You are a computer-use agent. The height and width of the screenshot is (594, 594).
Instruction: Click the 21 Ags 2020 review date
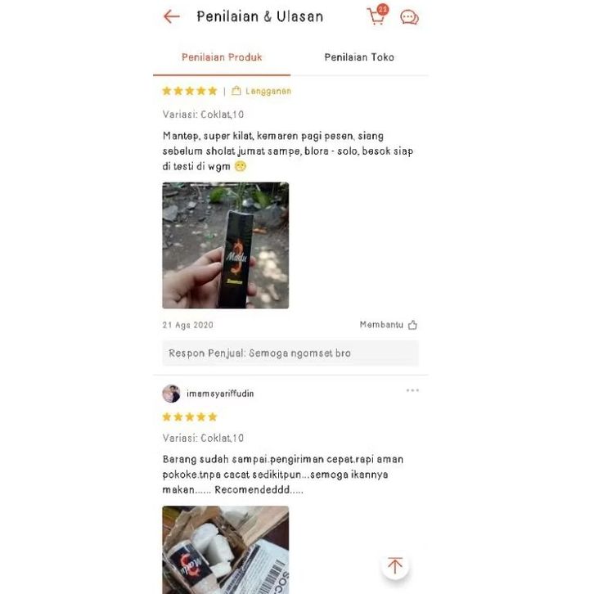(188, 325)
